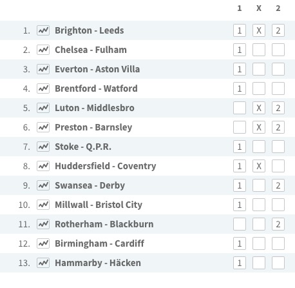
Task: Tick the empty X box for Chelsea - Fulham
Action: [259, 50]
